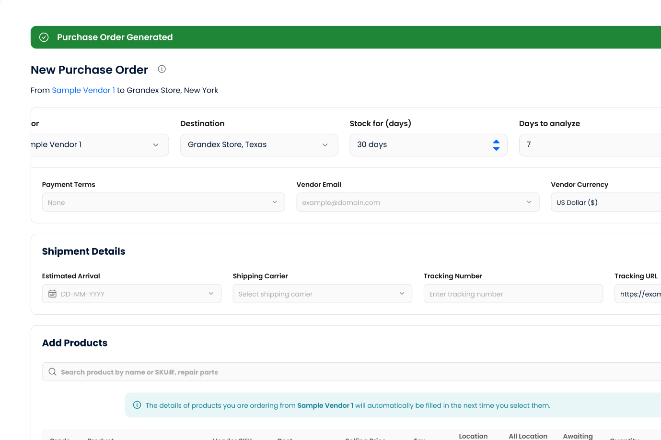
Task: Increase Stock for days with up arrow
Action: [x=496, y=142]
